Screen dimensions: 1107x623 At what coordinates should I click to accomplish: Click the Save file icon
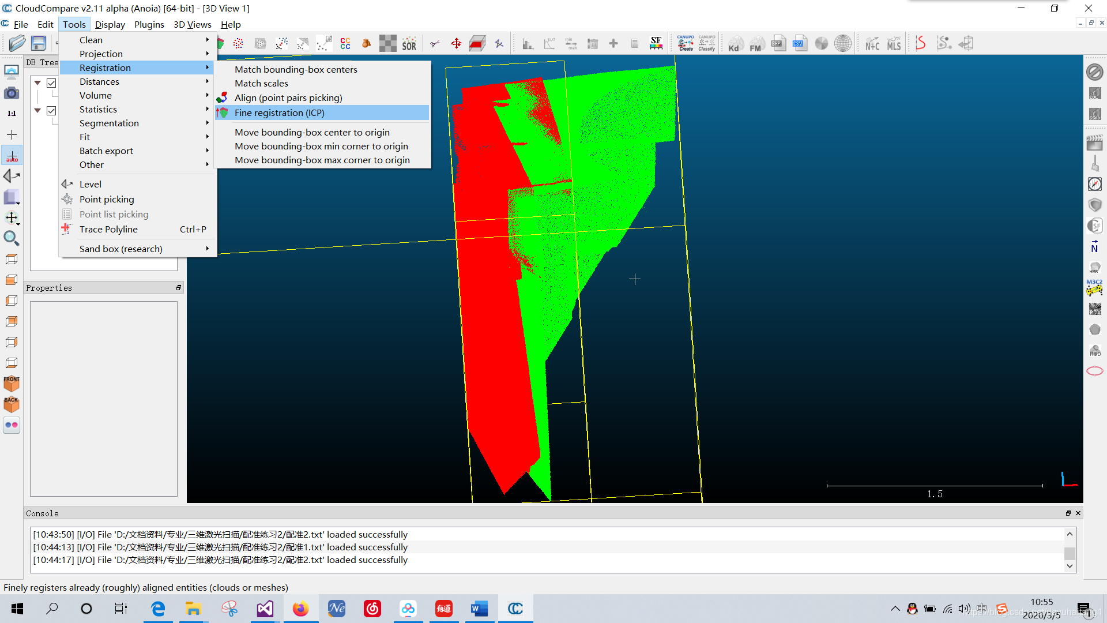39,43
